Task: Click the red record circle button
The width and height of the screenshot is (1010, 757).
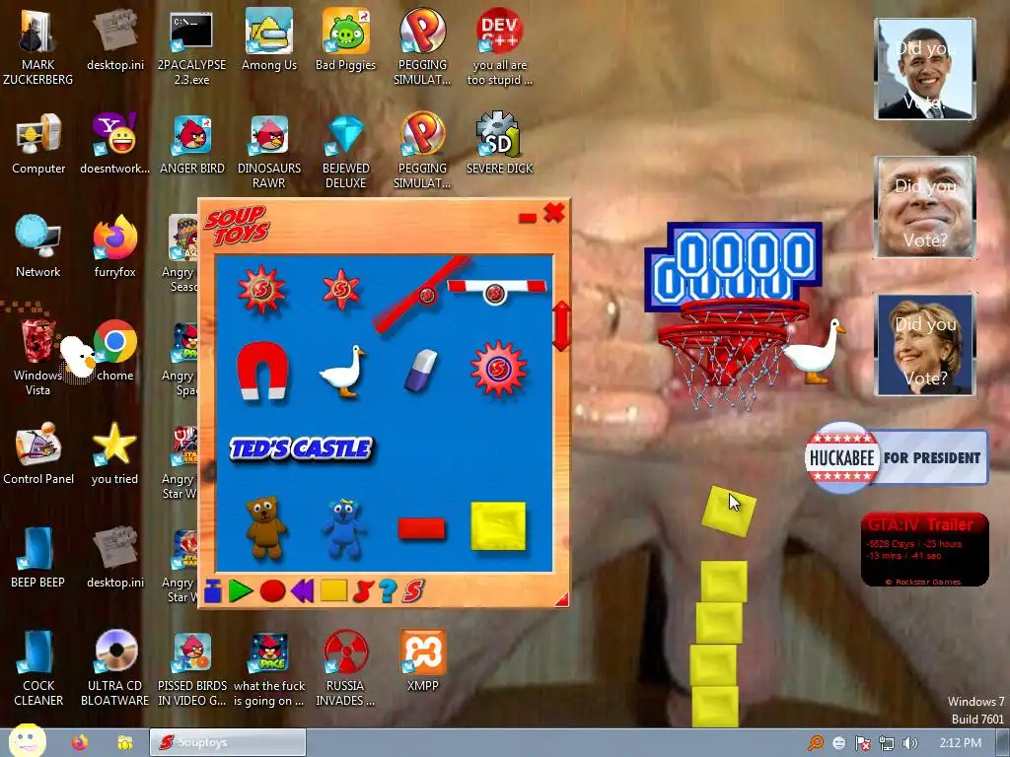Action: pos(272,591)
